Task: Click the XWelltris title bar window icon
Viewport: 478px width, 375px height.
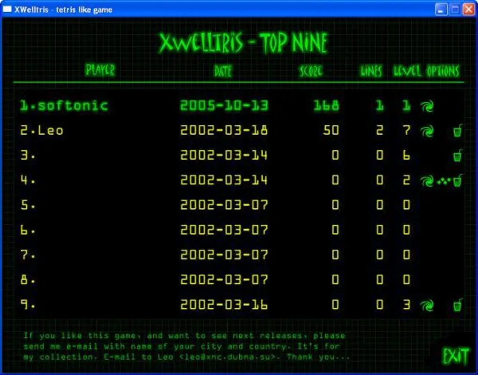Action: click(x=7, y=9)
